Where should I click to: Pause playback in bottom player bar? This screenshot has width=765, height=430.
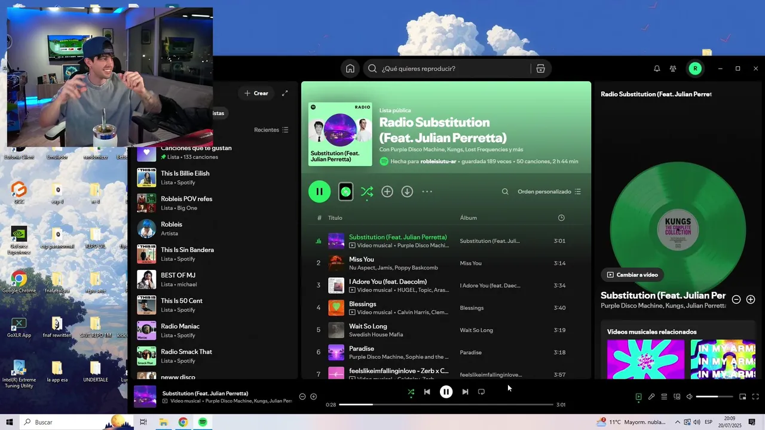tap(446, 392)
